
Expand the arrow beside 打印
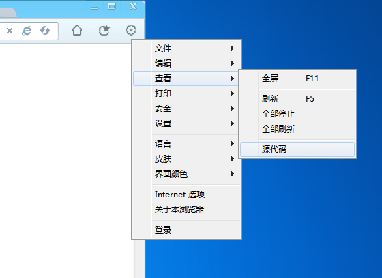coord(233,94)
